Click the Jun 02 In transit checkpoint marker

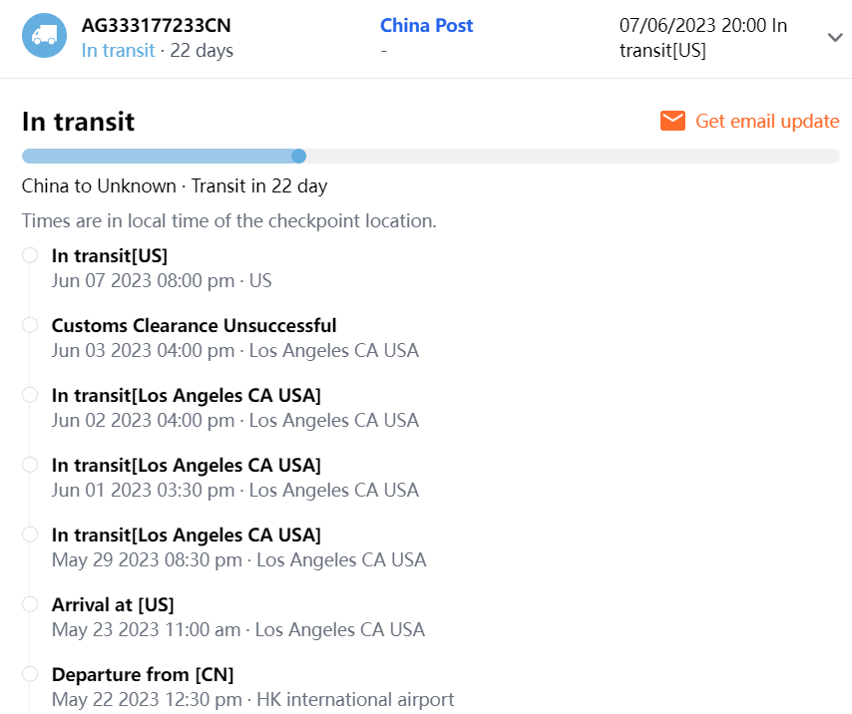click(x=30, y=395)
